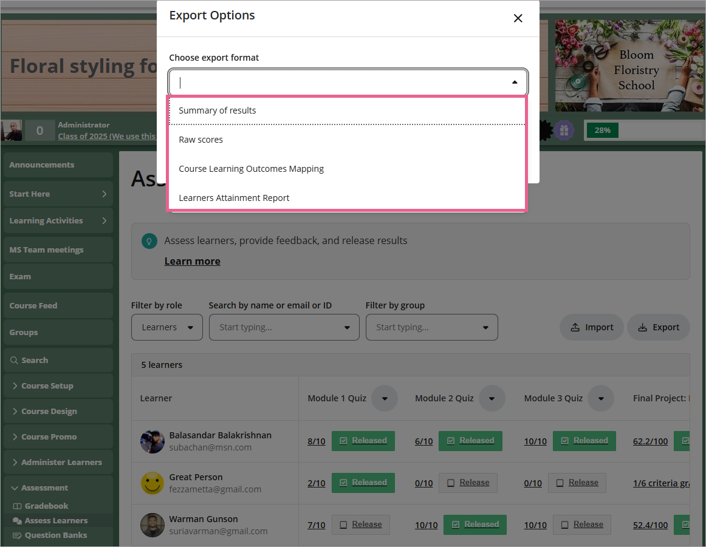Open Module 1 Quiz column menu

point(385,399)
